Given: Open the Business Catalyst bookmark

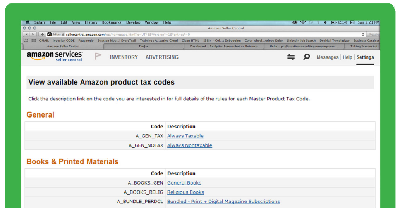Looking at the screenshot, I should 366,40.
